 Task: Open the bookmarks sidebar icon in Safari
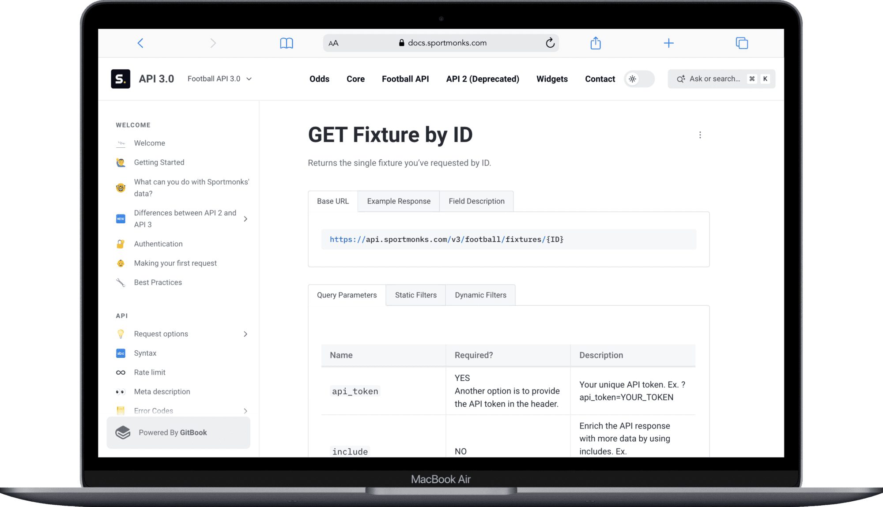[x=287, y=43]
